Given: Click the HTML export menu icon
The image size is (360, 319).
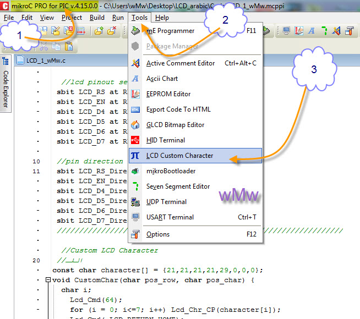Looking at the screenshot, I should point(135,109).
